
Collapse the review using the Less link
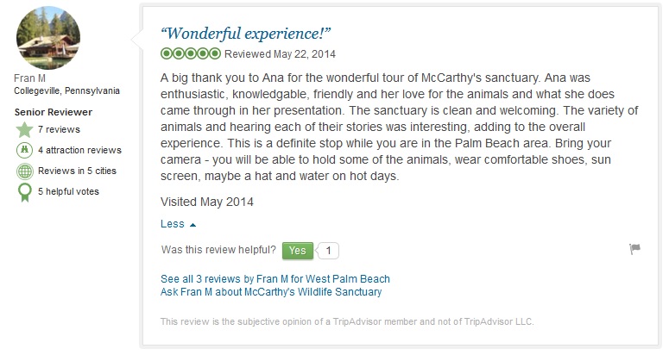click(173, 224)
